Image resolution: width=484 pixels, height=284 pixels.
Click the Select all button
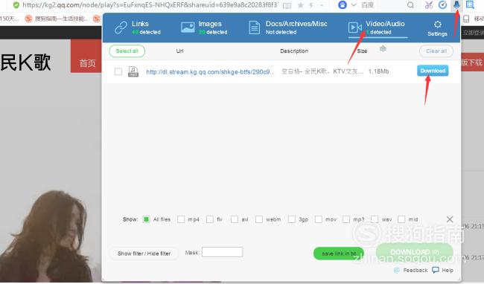(x=127, y=51)
